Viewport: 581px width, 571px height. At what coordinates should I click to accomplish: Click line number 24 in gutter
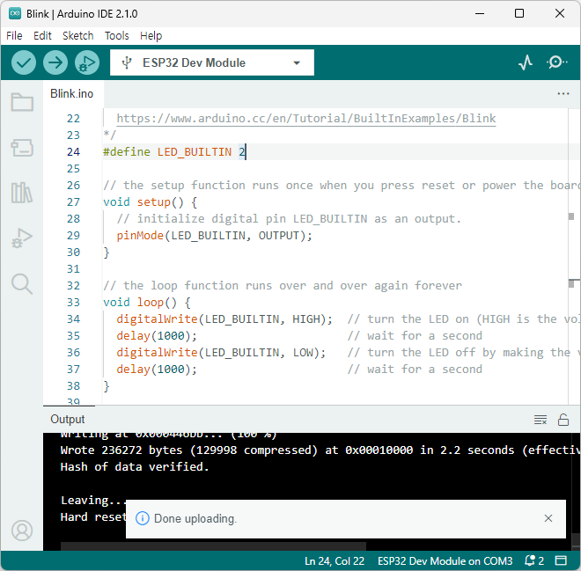[x=73, y=152]
